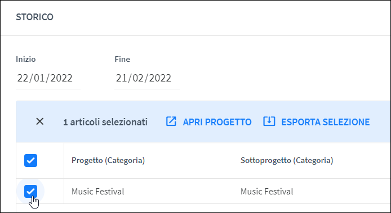Sort by Sottoprogetto (Categoria) column header
This screenshot has height=213, width=391.
point(287,160)
